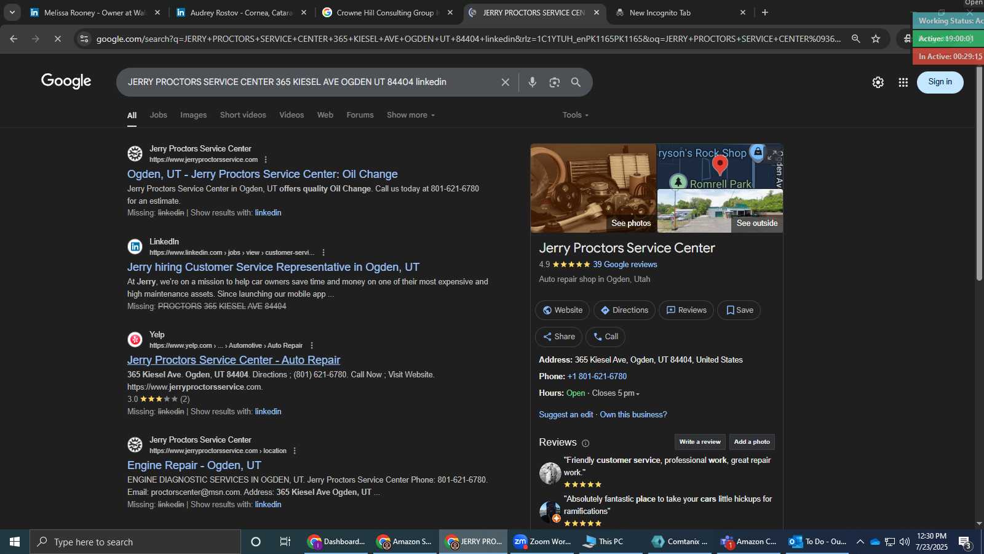The width and height of the screenshot is (984, 554).
Task: Click See photos thumbnail
Action: 593,188
